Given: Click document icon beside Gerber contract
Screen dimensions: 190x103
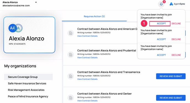Looking at the screenshot, I should click(x=71, y=98).
